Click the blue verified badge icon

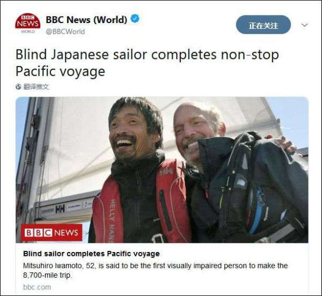[x=135, y=19]
